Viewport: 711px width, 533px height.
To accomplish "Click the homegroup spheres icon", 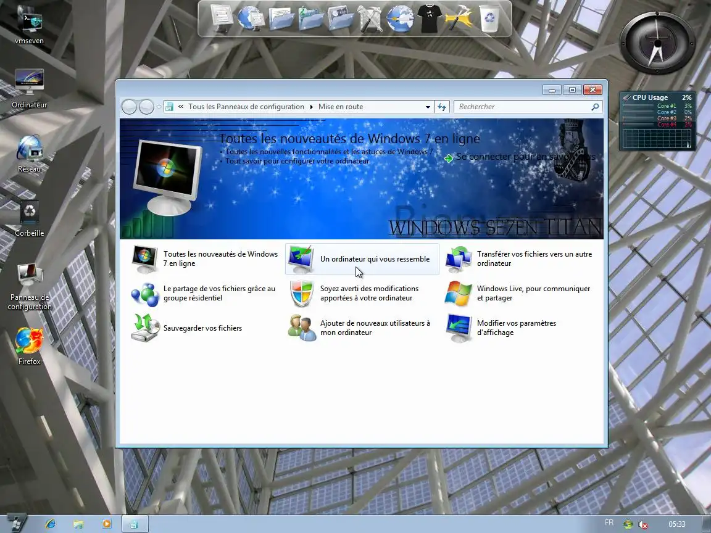I will (x=144, y=294).
